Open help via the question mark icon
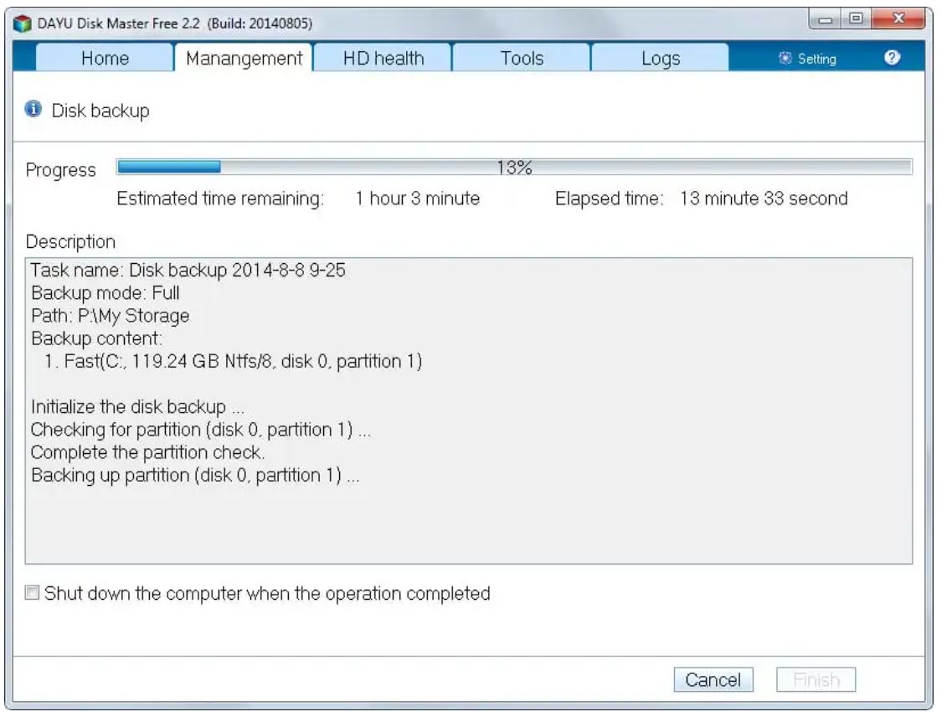The width and height of the screenshot is (947, 717). tap(892, 58)
